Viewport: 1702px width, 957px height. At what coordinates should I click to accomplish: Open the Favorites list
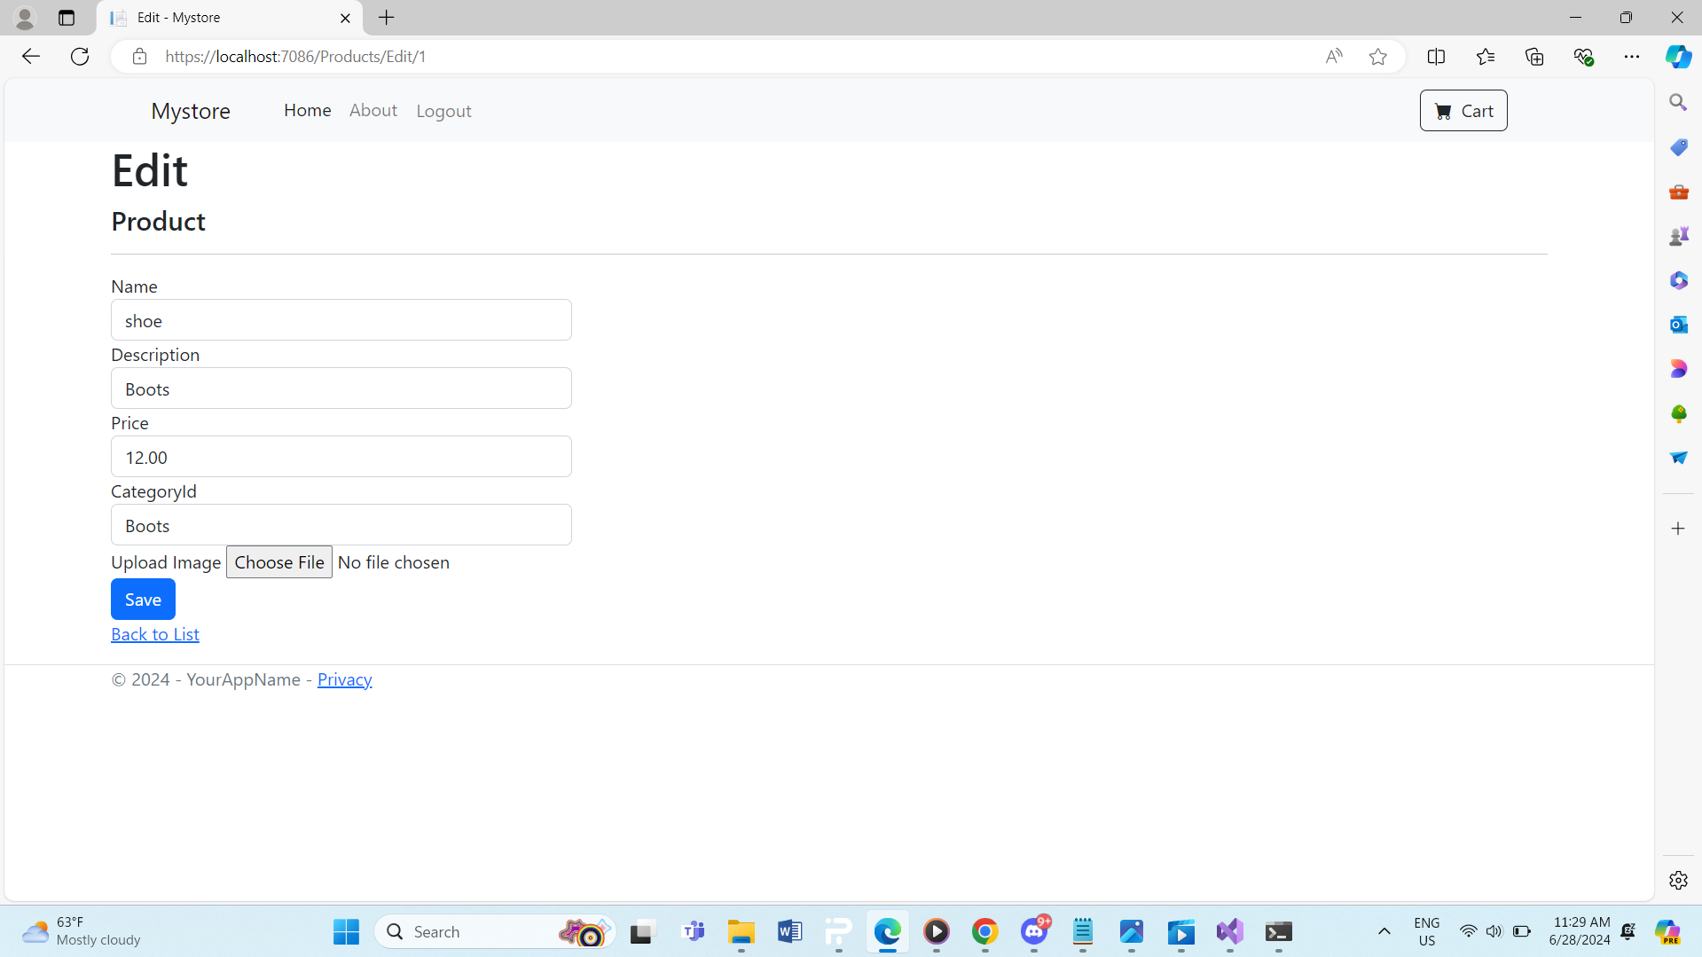click(1486, 57)
